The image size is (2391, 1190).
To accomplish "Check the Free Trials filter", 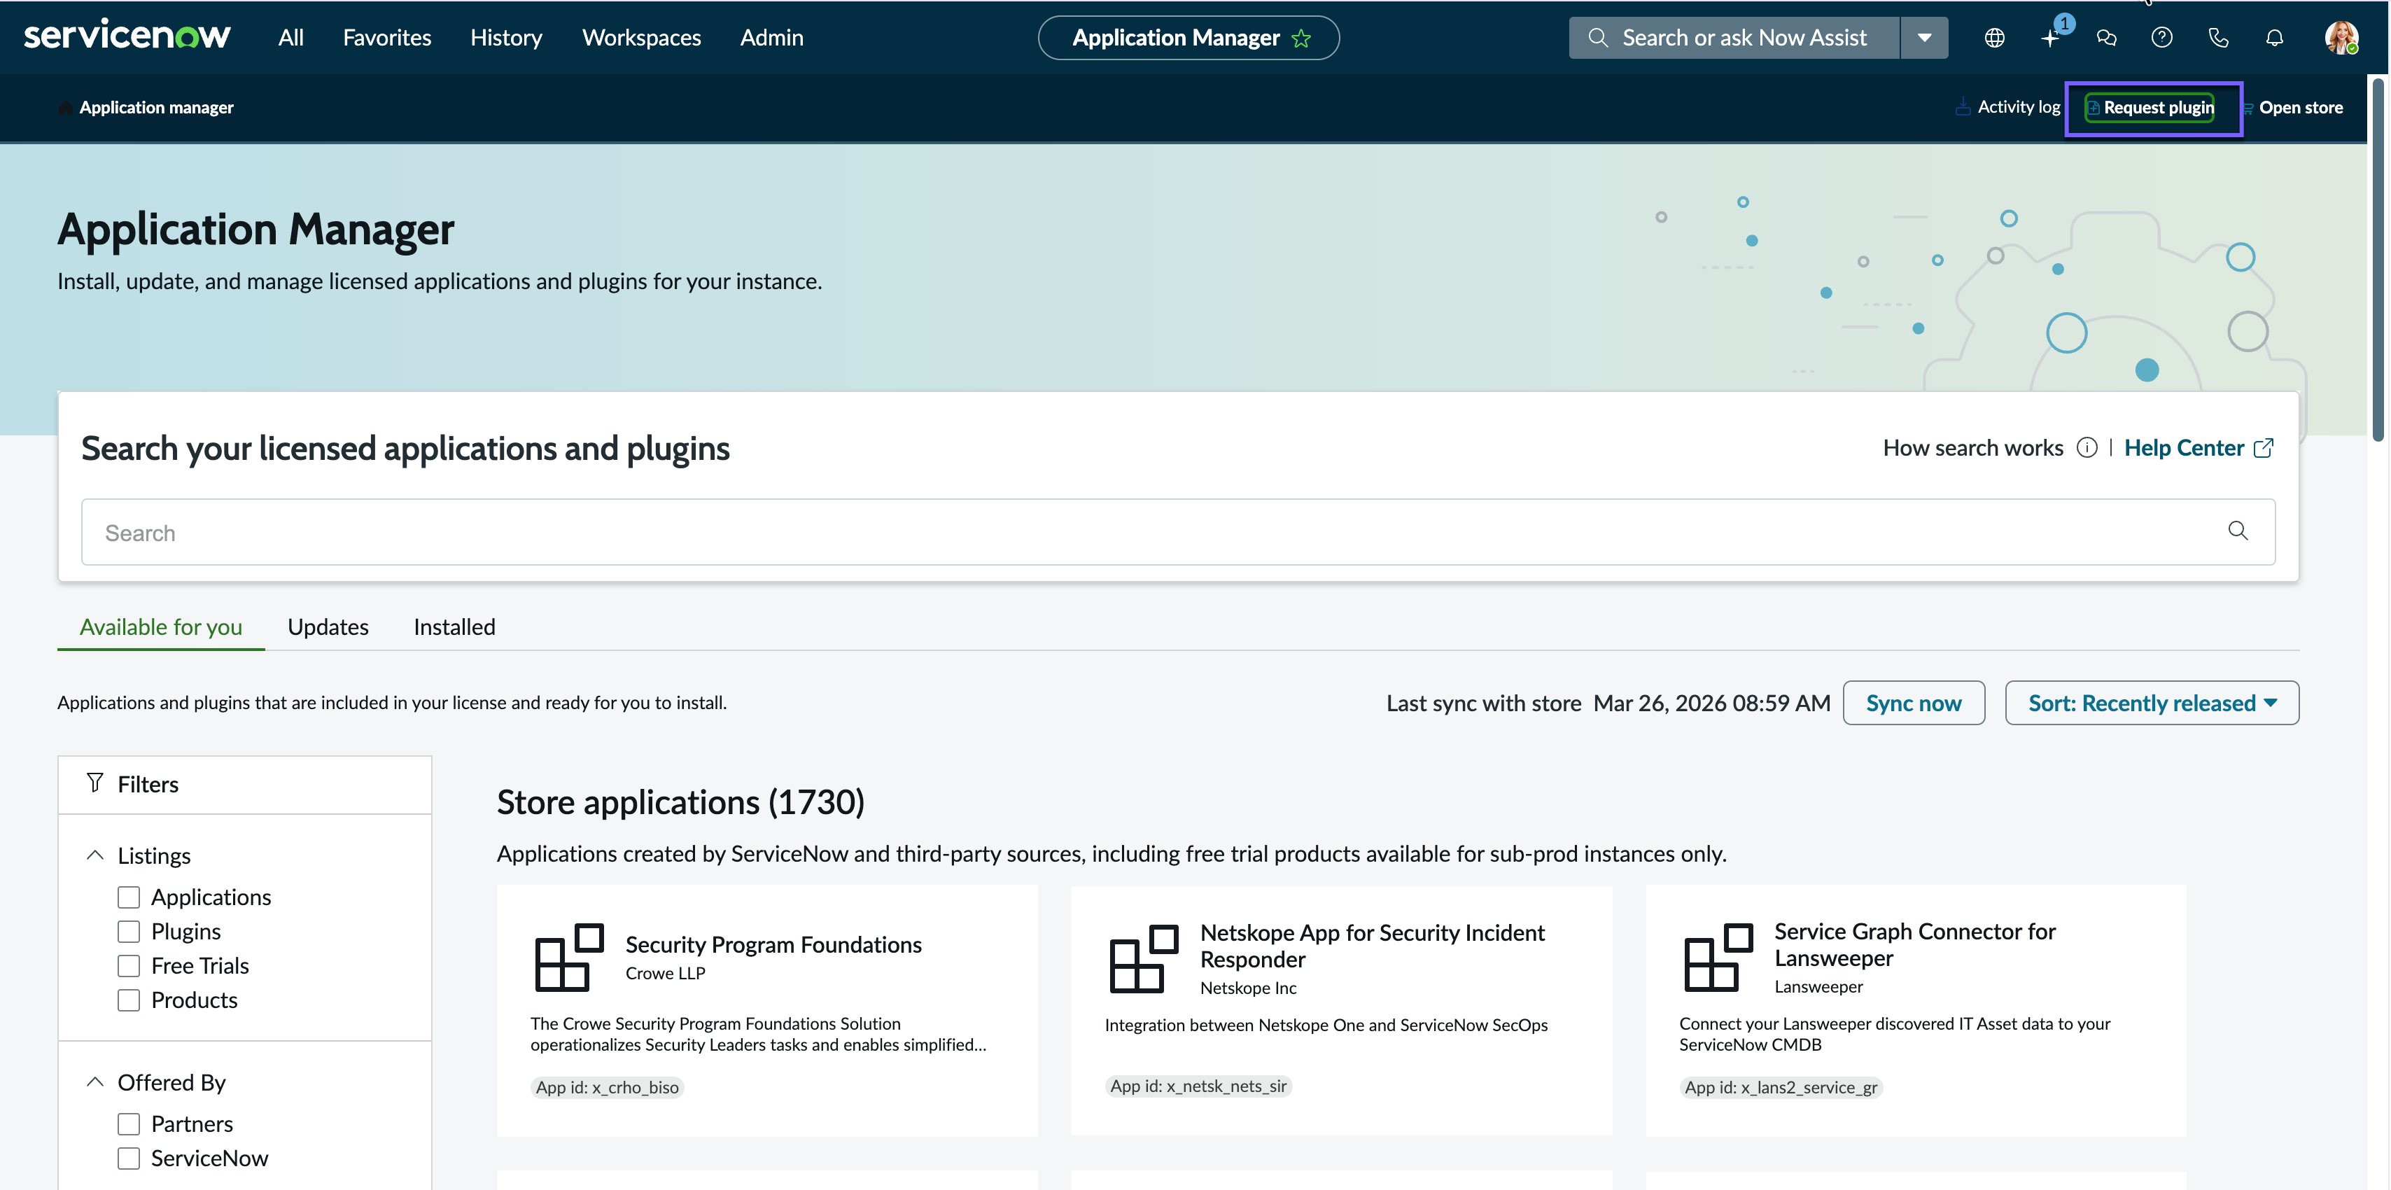I will (129, 965).
